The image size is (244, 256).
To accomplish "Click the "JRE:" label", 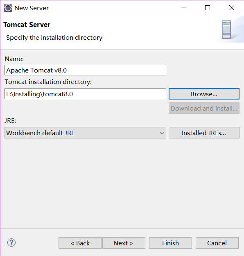I will click(x=10, y=121).
